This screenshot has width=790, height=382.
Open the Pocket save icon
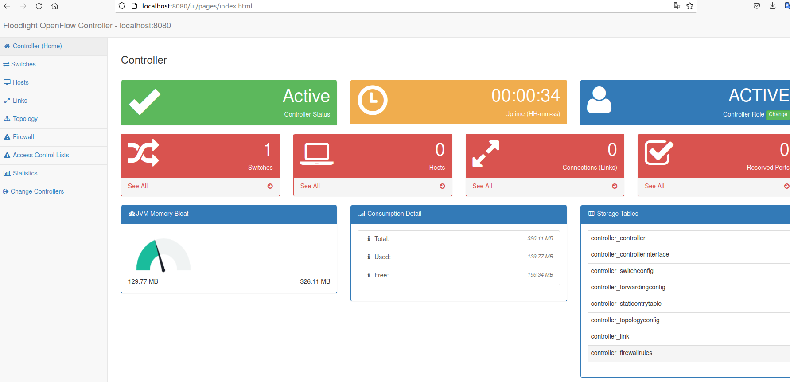[757, 6]
